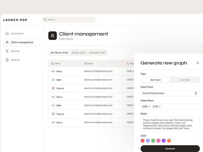Pick the green color swatch
Image resolution: width=203 pixels, height=152 pixels.
153,141
